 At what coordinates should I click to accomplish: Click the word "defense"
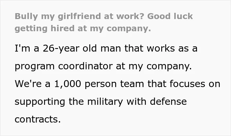(x=168, y=102)
